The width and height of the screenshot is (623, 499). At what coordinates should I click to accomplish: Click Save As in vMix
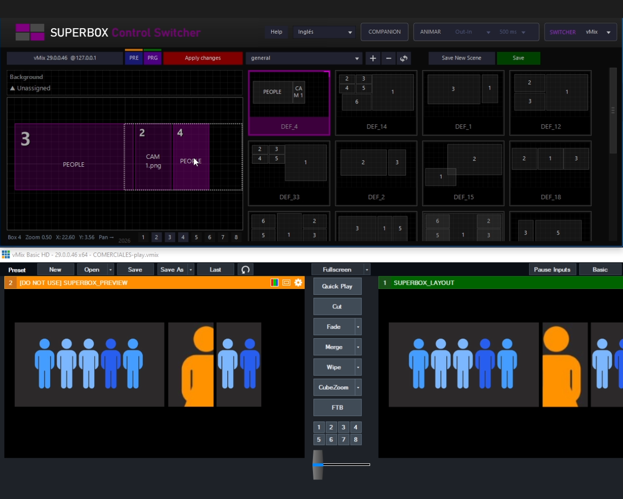click(x=172, y=269)
